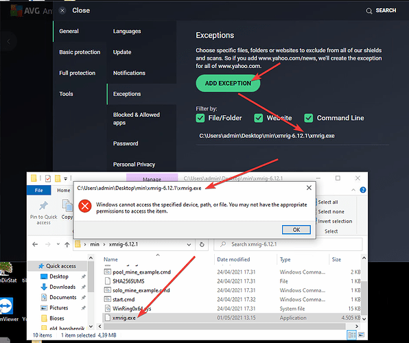Uncheck the File/Folder filter checkbox

pyautogui.click(x=200, y=118)
